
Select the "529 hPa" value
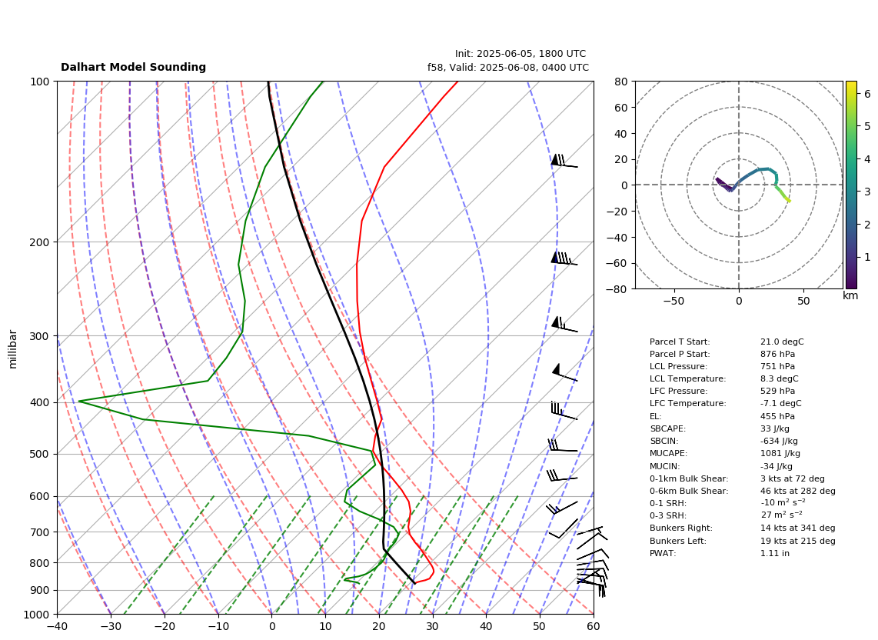click(x=777, y=392)
